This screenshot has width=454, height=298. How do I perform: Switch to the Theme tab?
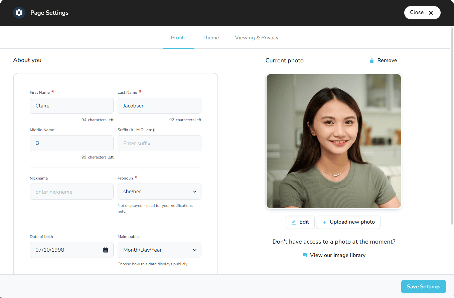tap(210, 37)
